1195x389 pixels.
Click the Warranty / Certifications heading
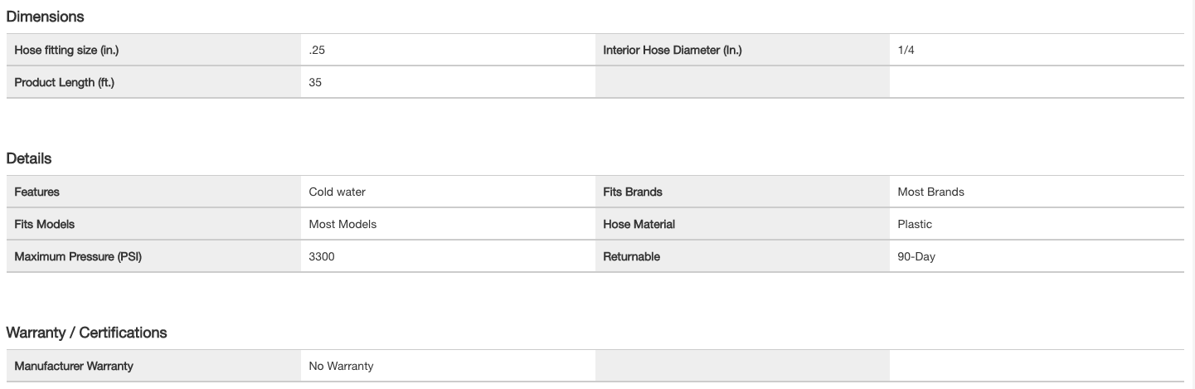[86, 333]
